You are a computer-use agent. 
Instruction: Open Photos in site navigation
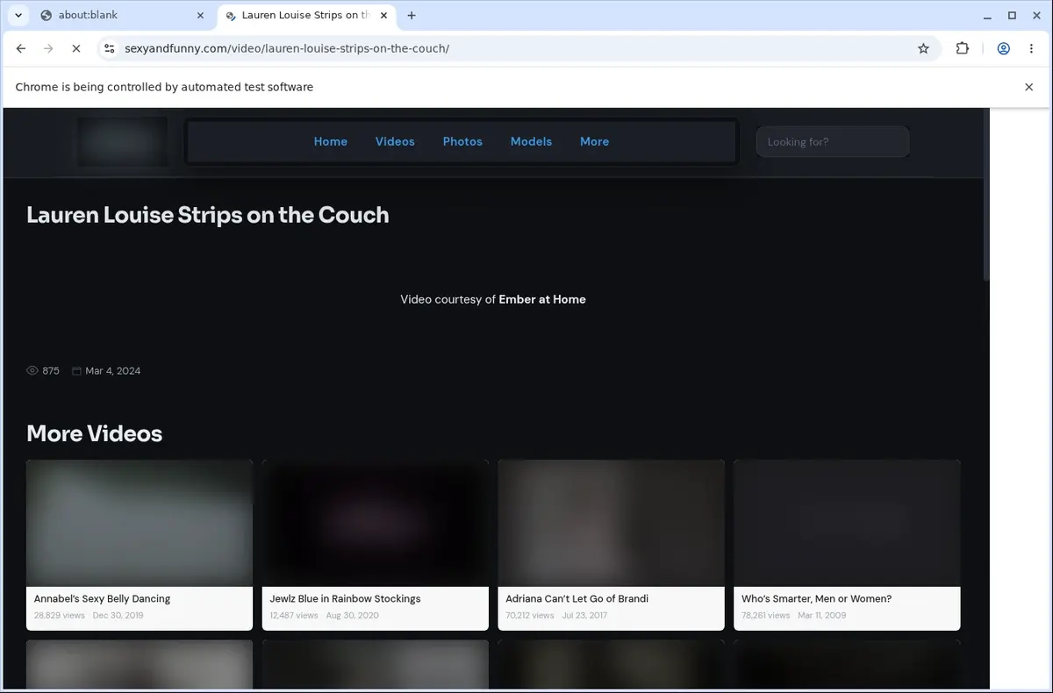pos(462,141)
